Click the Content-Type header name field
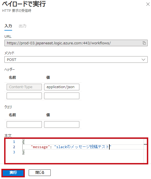This screenshot has height=179, width=151. click(x=24, y=87)
